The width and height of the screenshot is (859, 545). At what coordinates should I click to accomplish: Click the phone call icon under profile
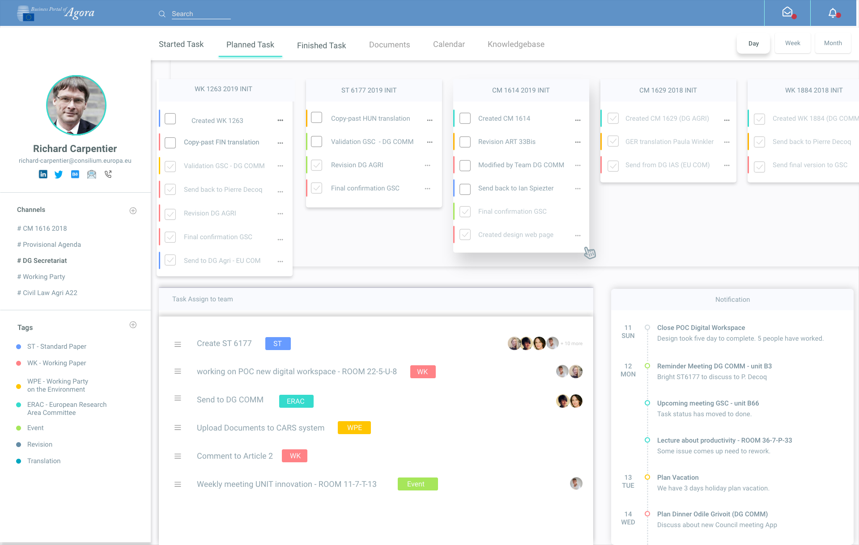[x=108, y=174]
